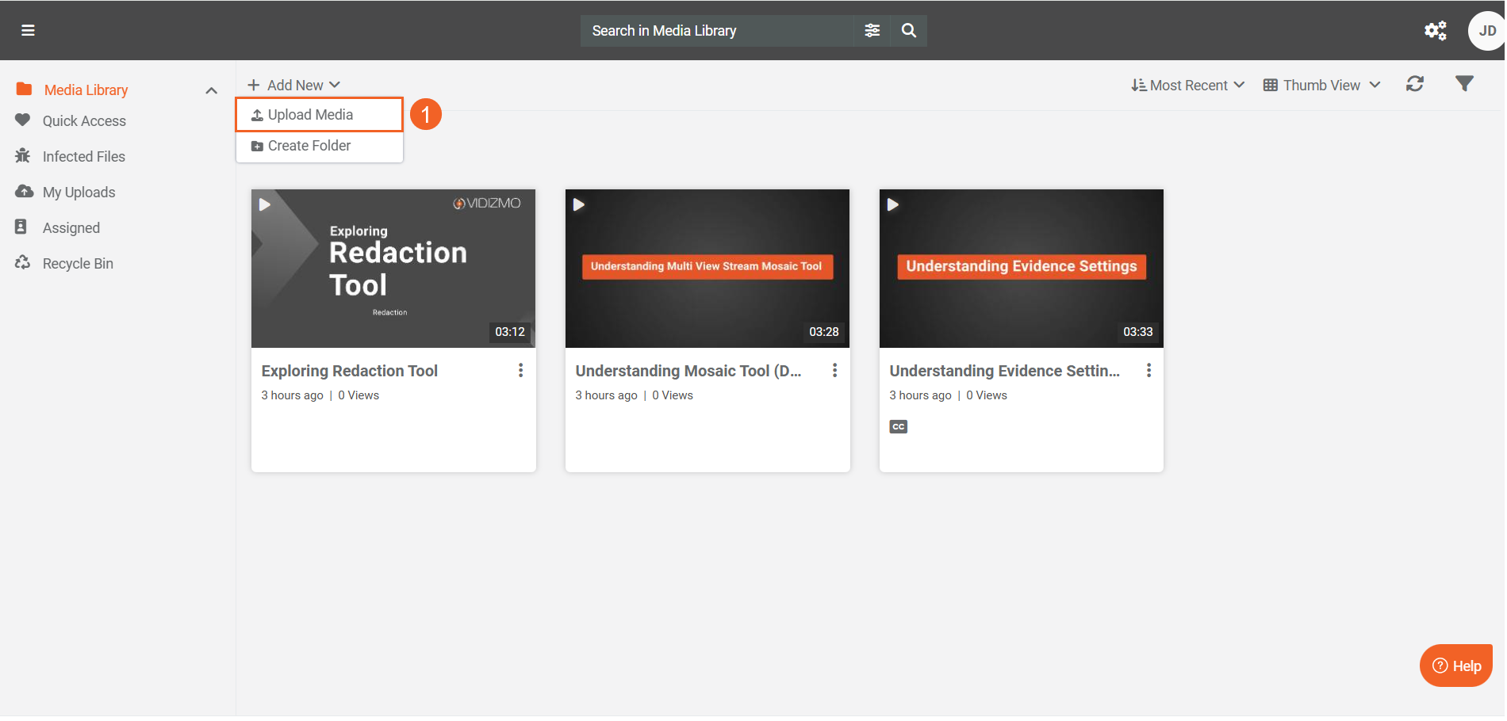Expand the Most Recent sort dropdown
The image size is (1507, 721).
click(1187, 85)
